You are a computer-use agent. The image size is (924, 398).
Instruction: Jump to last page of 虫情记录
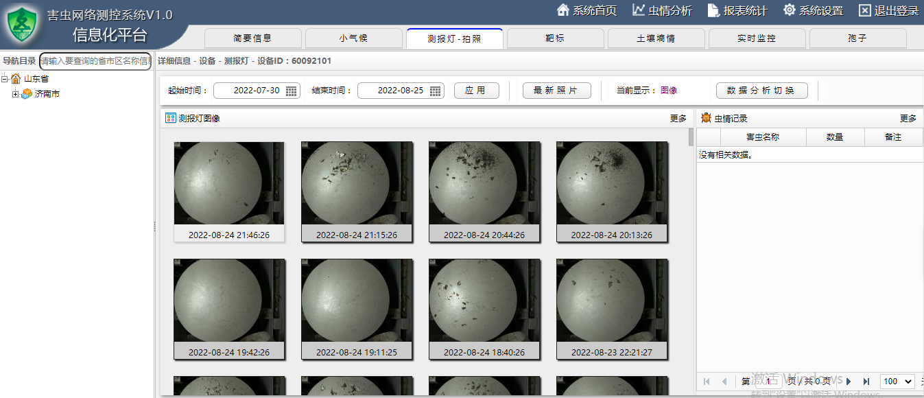point(866,382)
